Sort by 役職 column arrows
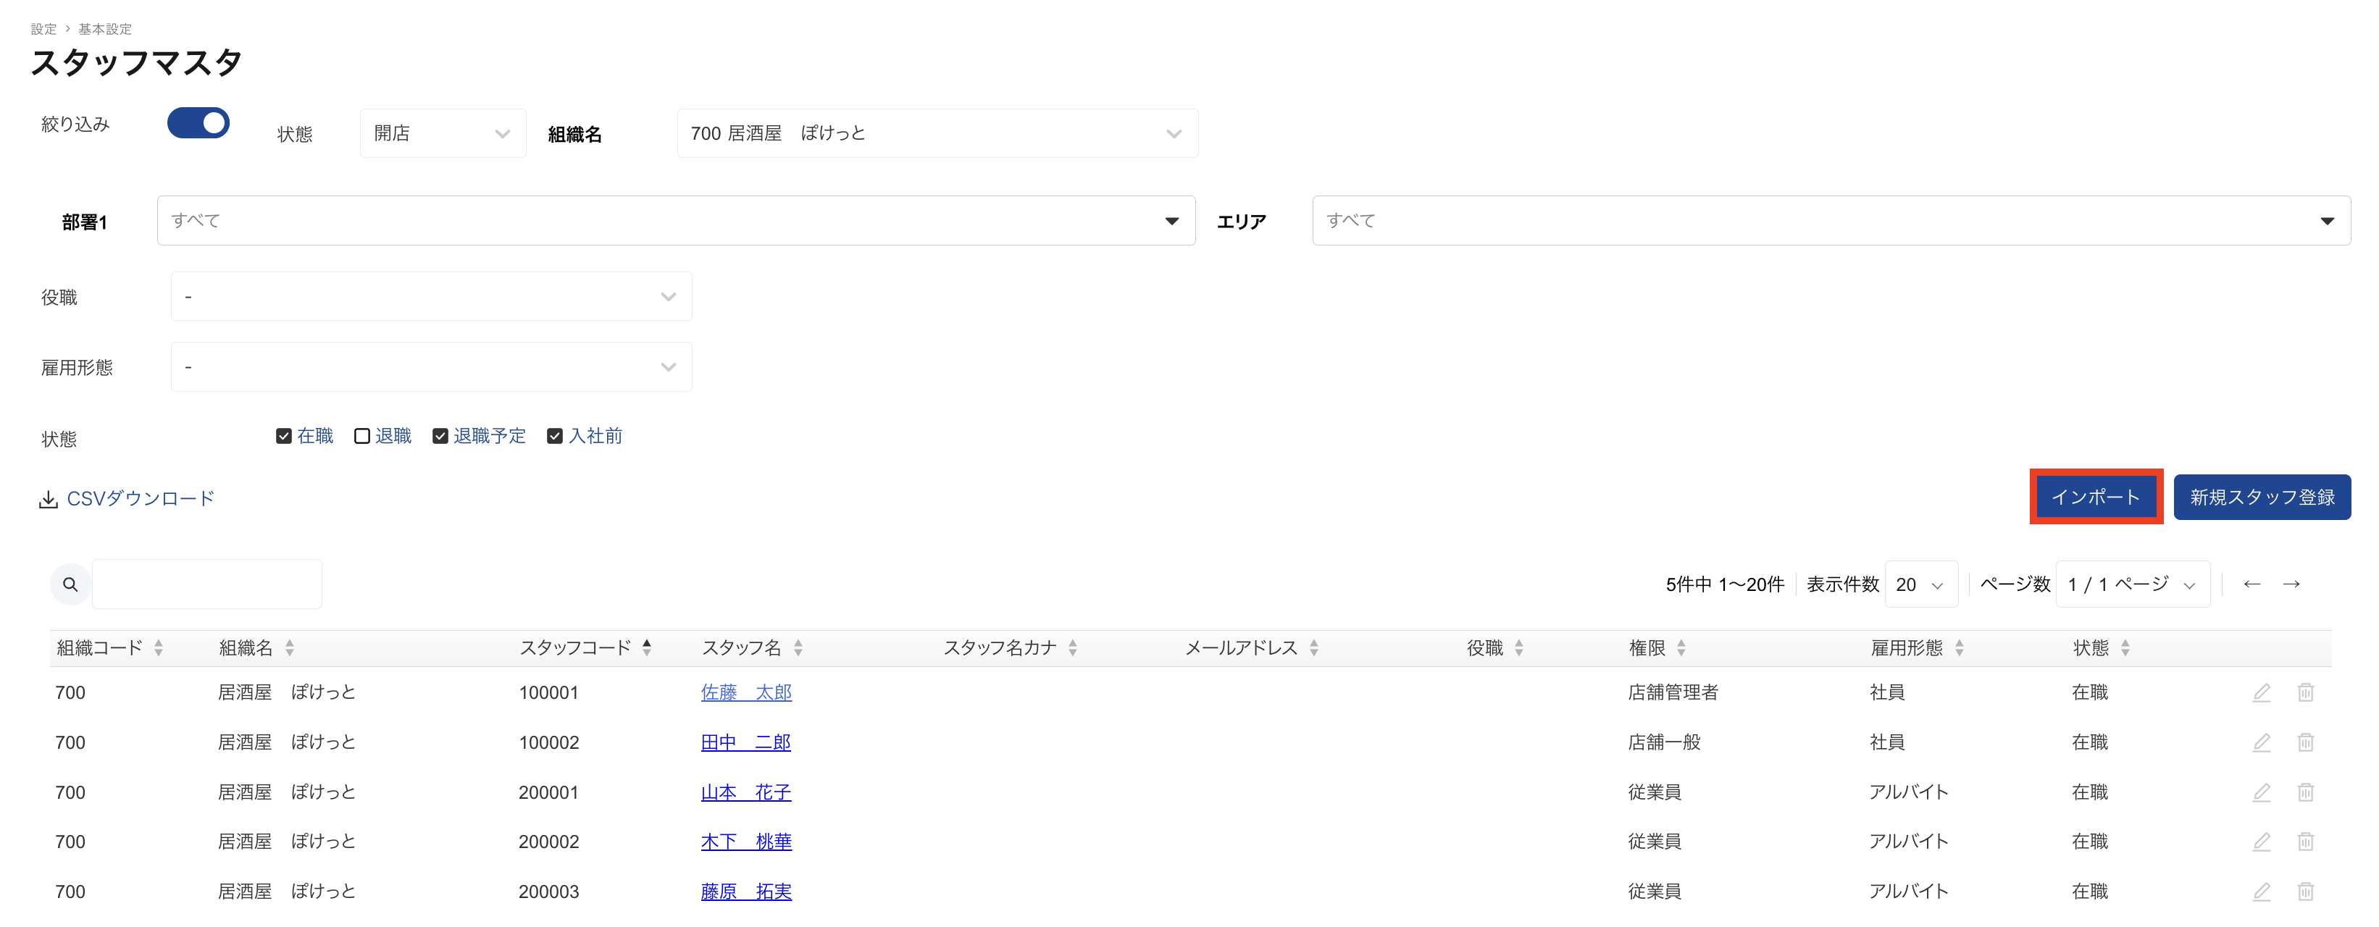2379x927 pixels. coord(1518,648)
